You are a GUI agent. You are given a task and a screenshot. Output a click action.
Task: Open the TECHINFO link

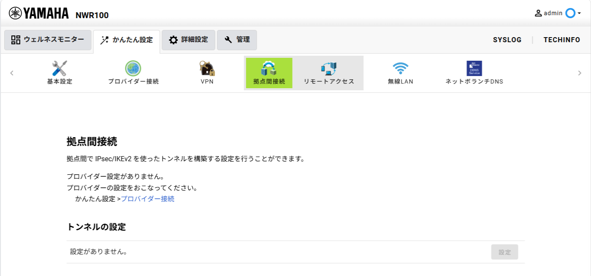pyautogui.click(x=562, y=40)
